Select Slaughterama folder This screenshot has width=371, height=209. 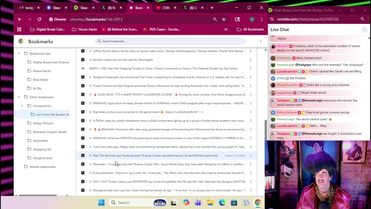click(x=40, y=158)
